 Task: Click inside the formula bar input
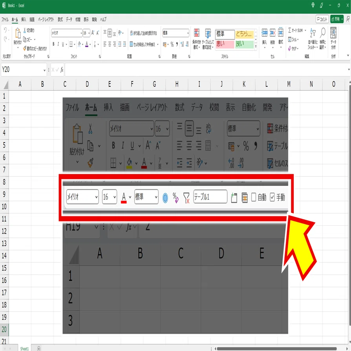(x=206, y=70)
